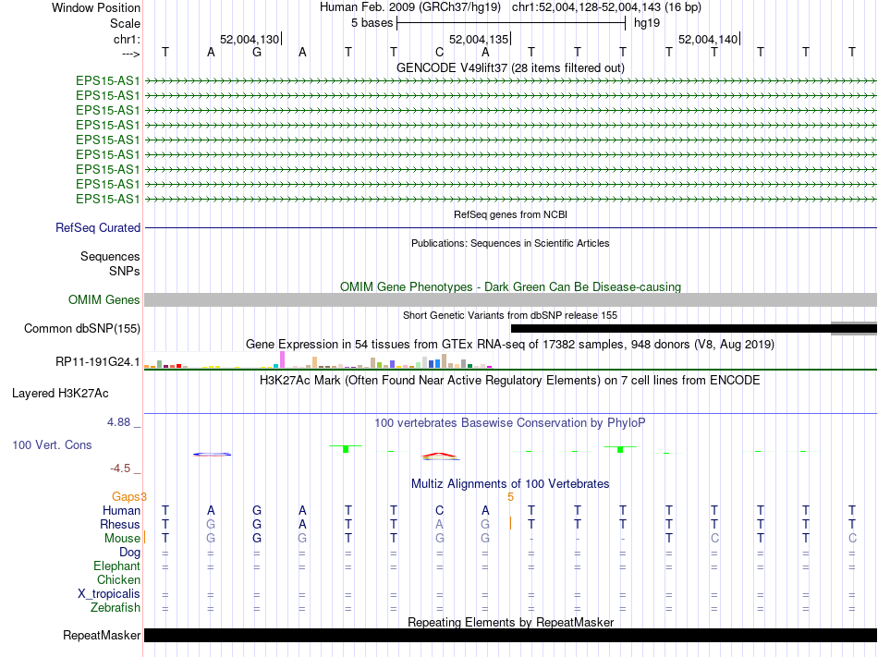
Task: Click the gray dbSNP variant at far right
Action: point(854,329)
